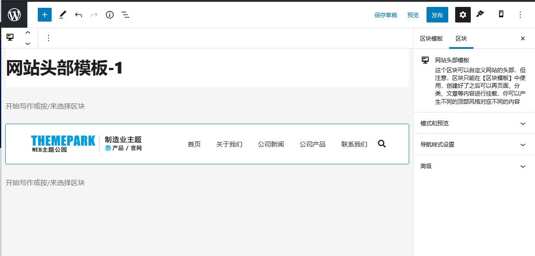Image resolution: width=535 pixels, height=256 pixels.
Task: Click the WordPress logo
Action: tap(14, 14)
